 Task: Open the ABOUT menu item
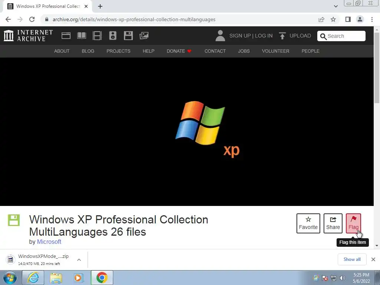point(62,51)
